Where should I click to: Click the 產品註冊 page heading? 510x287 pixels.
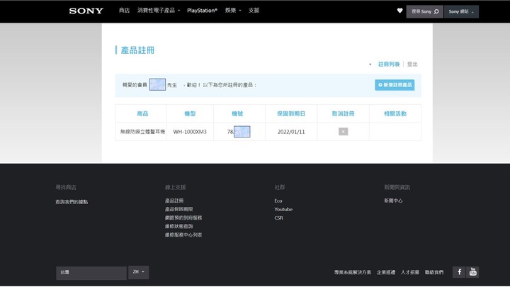(137, 50)
